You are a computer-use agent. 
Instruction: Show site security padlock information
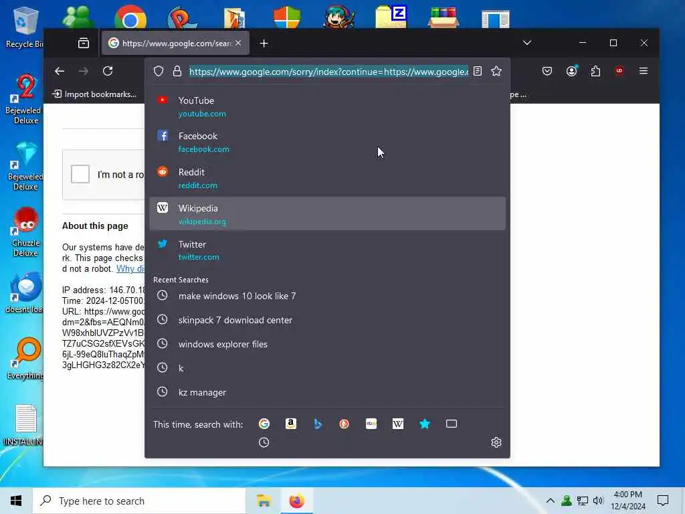click(x=177, y=71)
